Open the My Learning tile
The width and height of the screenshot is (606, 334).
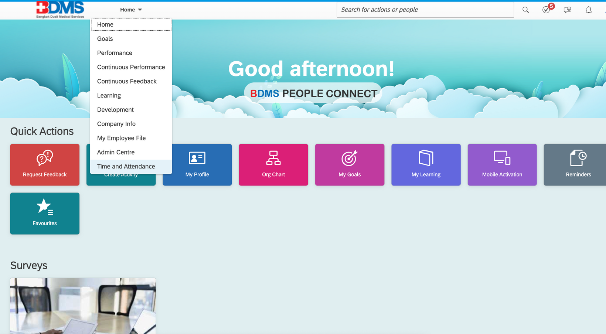point(426,165)
